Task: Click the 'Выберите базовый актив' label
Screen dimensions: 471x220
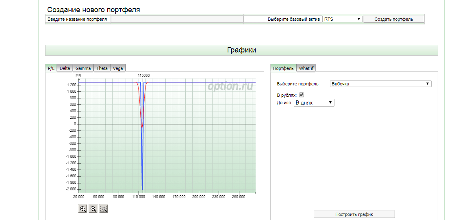Action: click(294, 19)
